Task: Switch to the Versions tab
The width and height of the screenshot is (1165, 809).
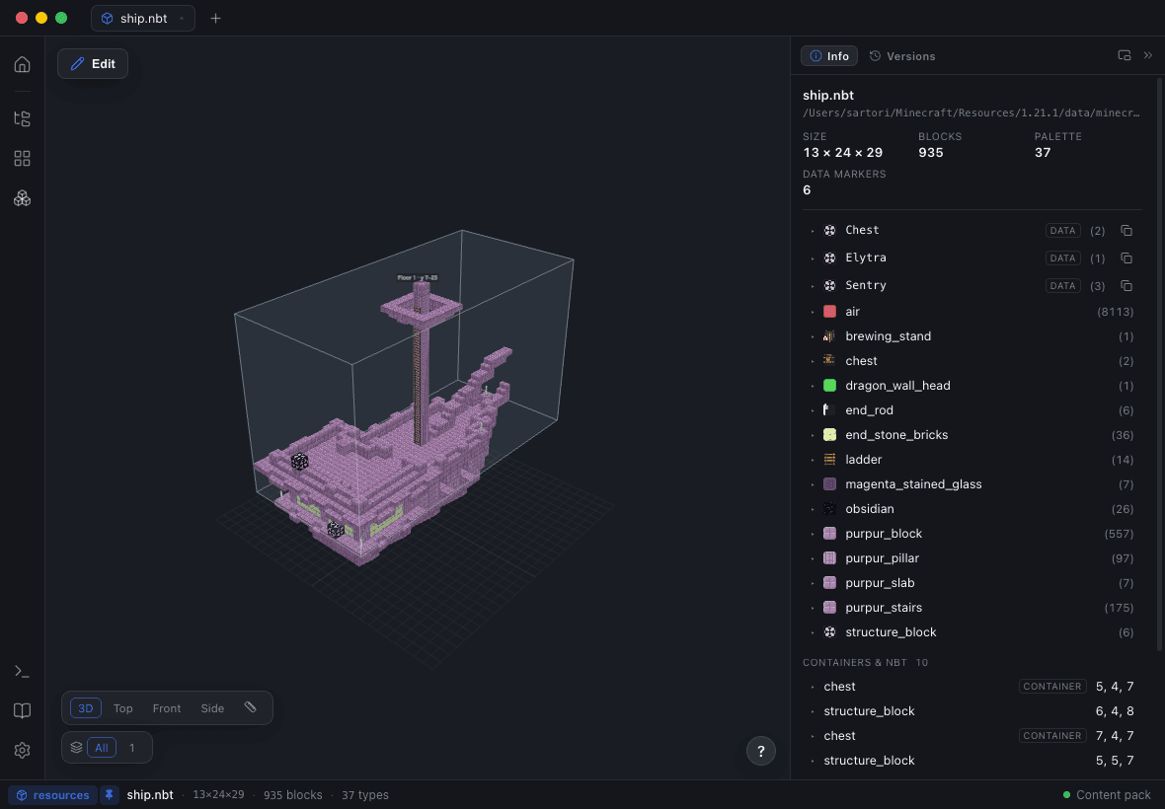Action: click(902, 55)
